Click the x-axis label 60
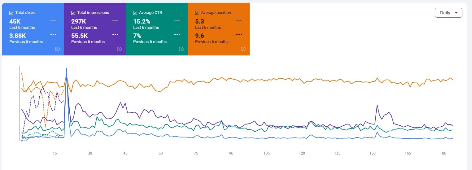The width and height of the screenshot is (472, 170). tap(160, 153)
